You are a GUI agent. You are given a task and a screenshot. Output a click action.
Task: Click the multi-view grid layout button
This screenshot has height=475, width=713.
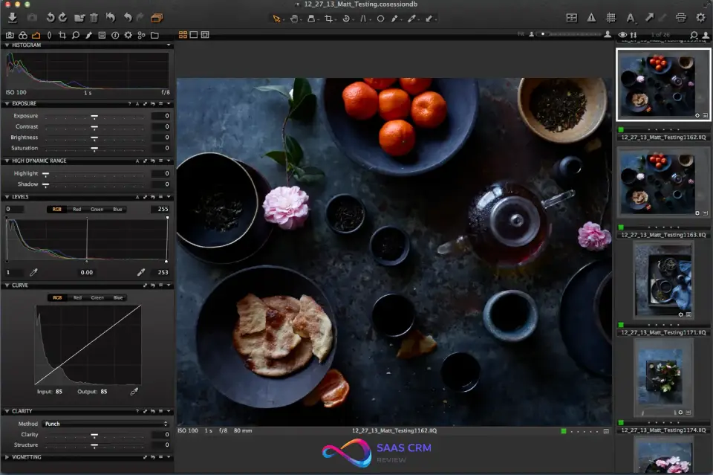(x=182, y=34)
